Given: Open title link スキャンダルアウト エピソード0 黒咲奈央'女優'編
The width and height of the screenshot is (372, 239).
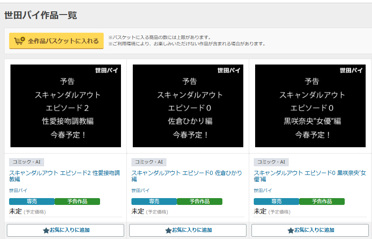Looking at the screenshot, I should (x=310, y=176).
